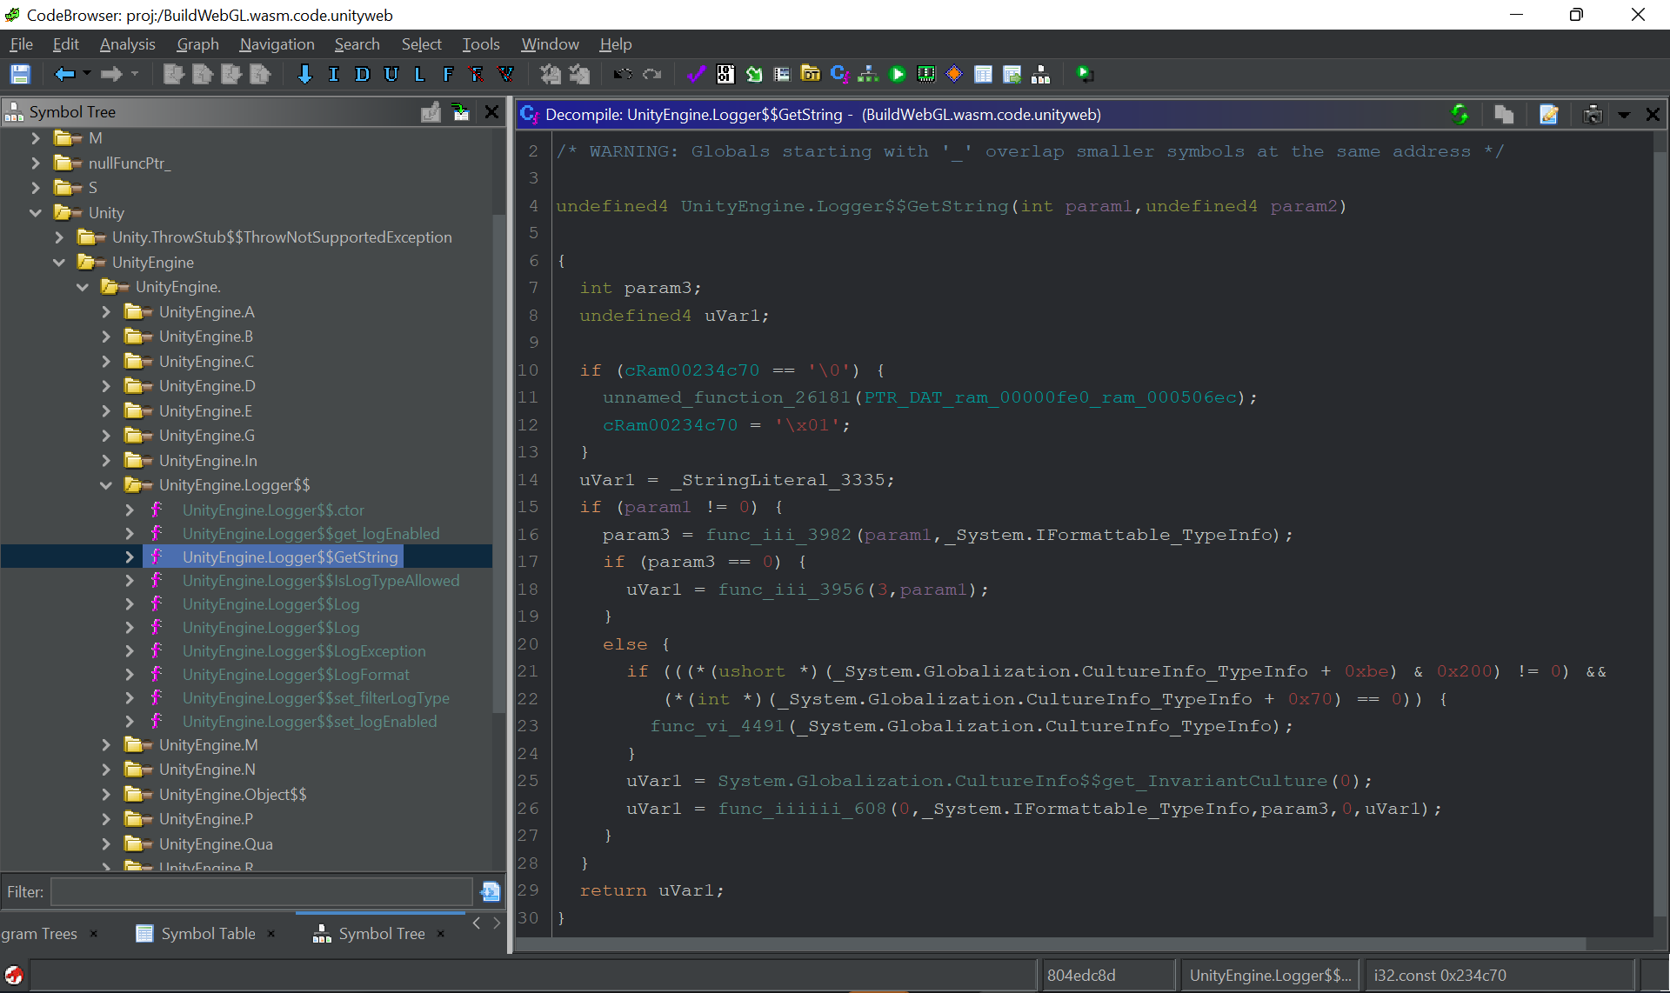Navigate to the next Undefined (U)
The image size is (1670, 993).
(x=391, y=75)
